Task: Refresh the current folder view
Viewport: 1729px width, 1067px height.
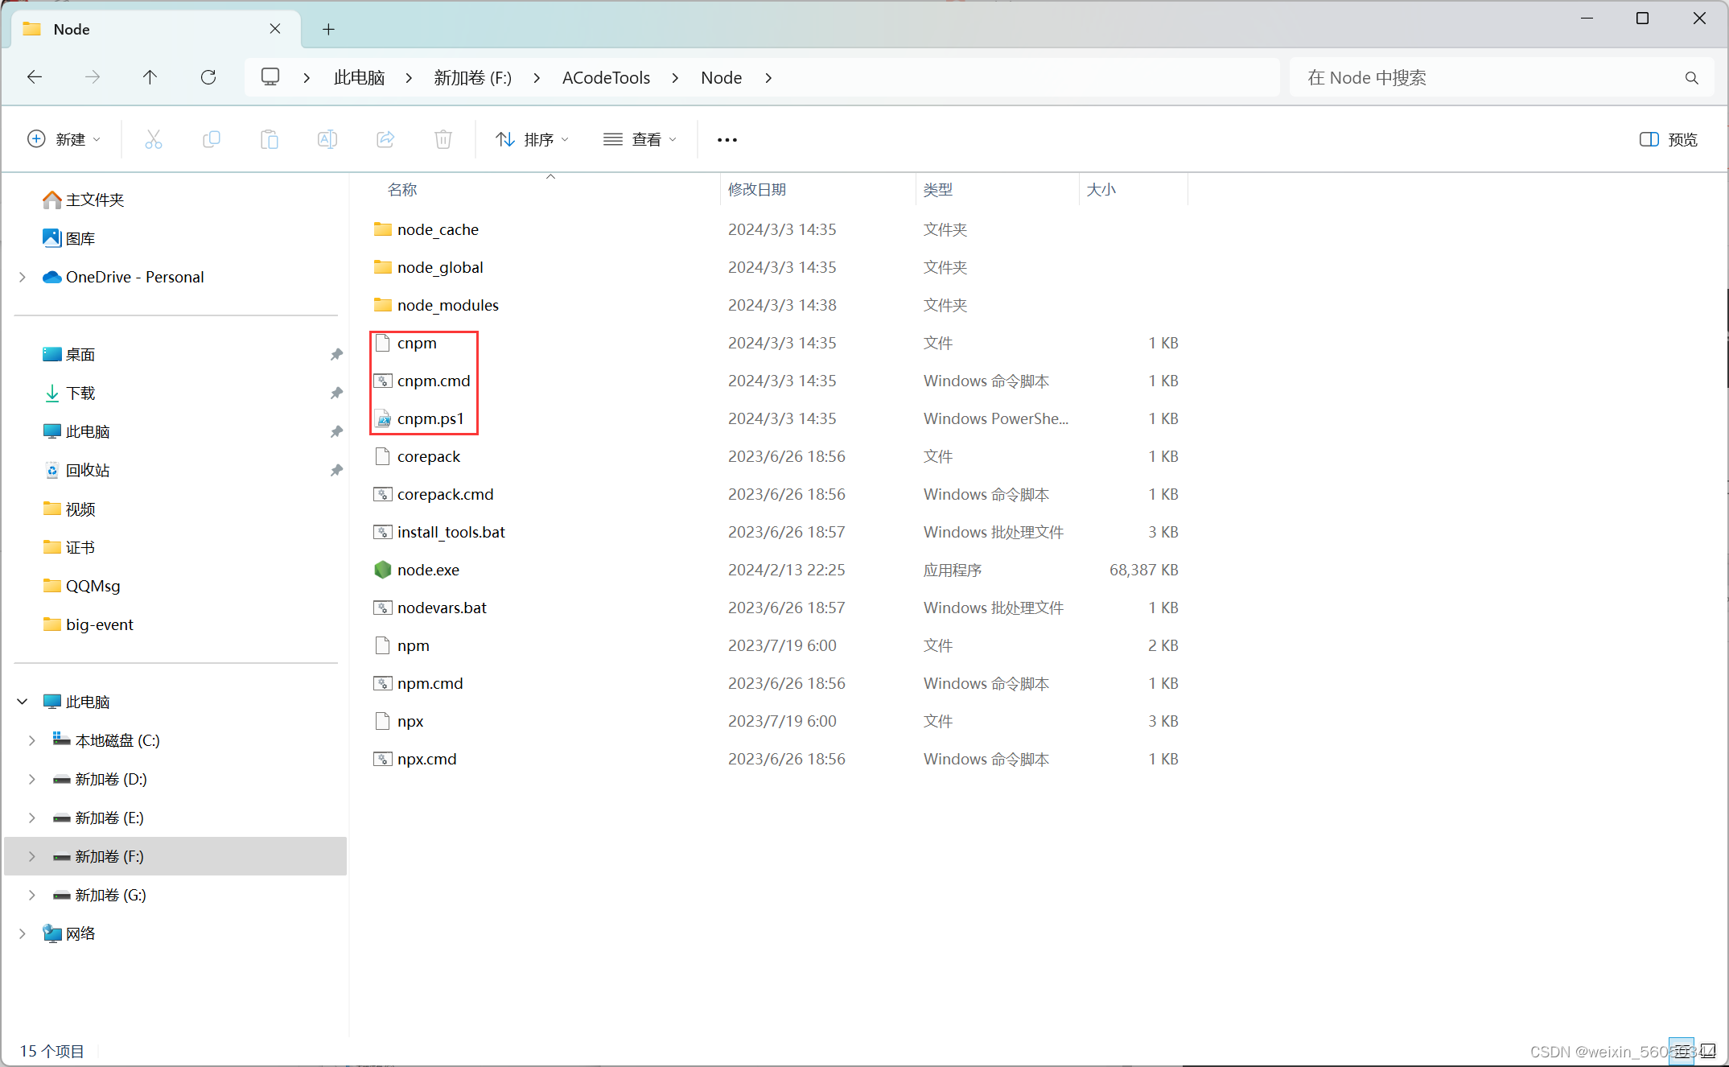Action: tap(208, 77)
